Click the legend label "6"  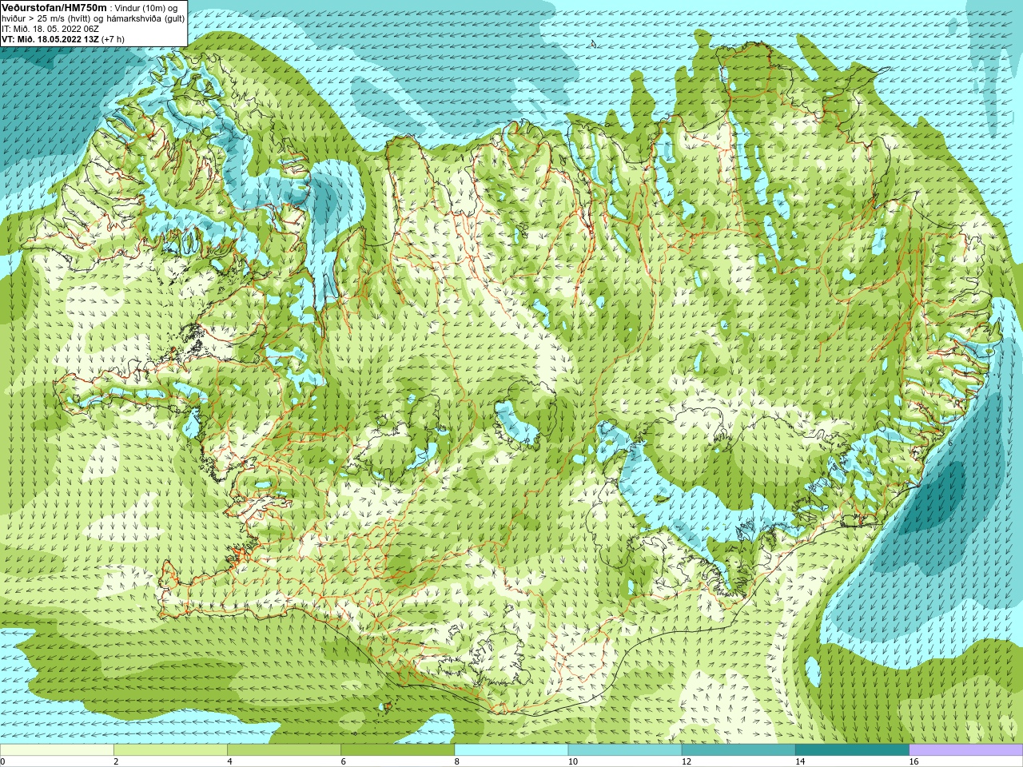(x=343, y=761)
